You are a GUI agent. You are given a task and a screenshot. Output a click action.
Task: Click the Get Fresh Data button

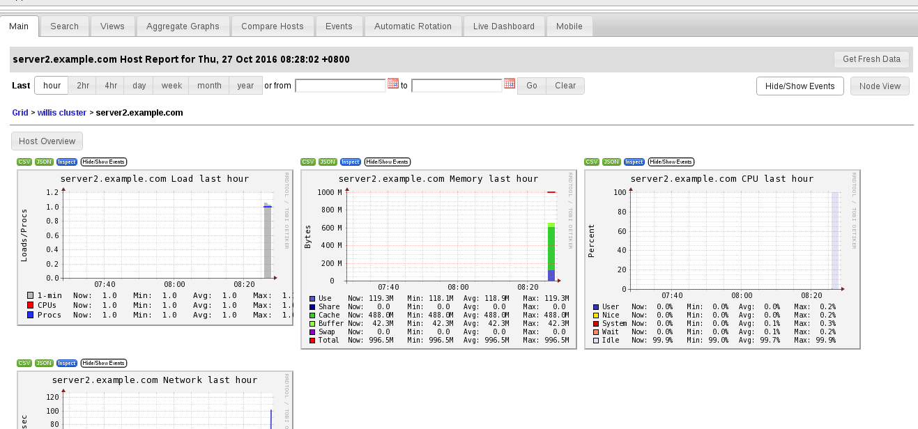pos(871,59)
